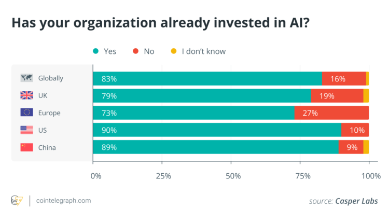Click the UK 19% red segment

[x=337, y=96]
